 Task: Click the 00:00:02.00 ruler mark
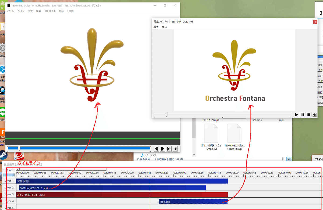(x=75, y=173)
